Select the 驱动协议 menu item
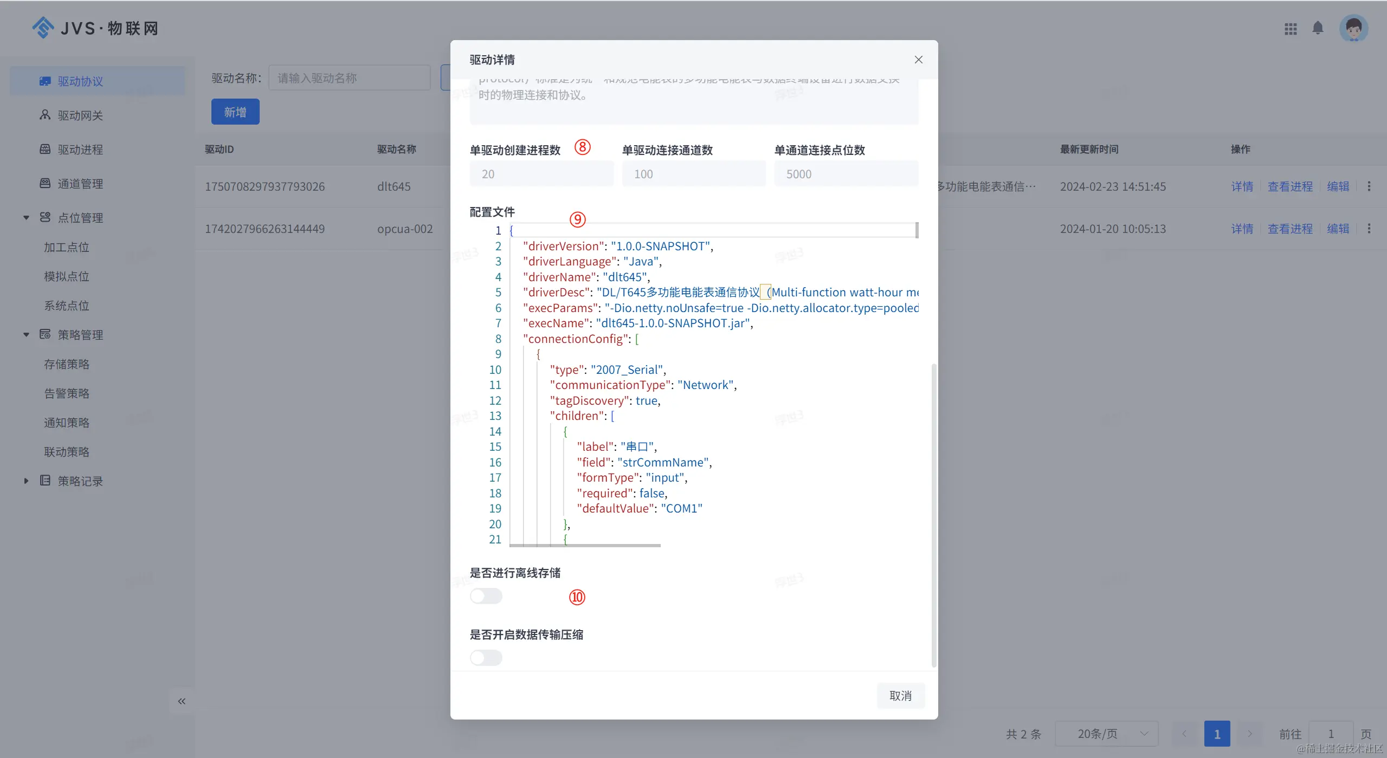Screen dimensions: 1387x758 [x=80, y=81]
